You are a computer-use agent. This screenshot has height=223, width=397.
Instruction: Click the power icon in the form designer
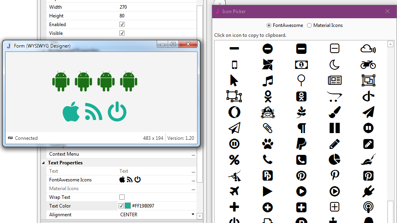pos(117,112)
